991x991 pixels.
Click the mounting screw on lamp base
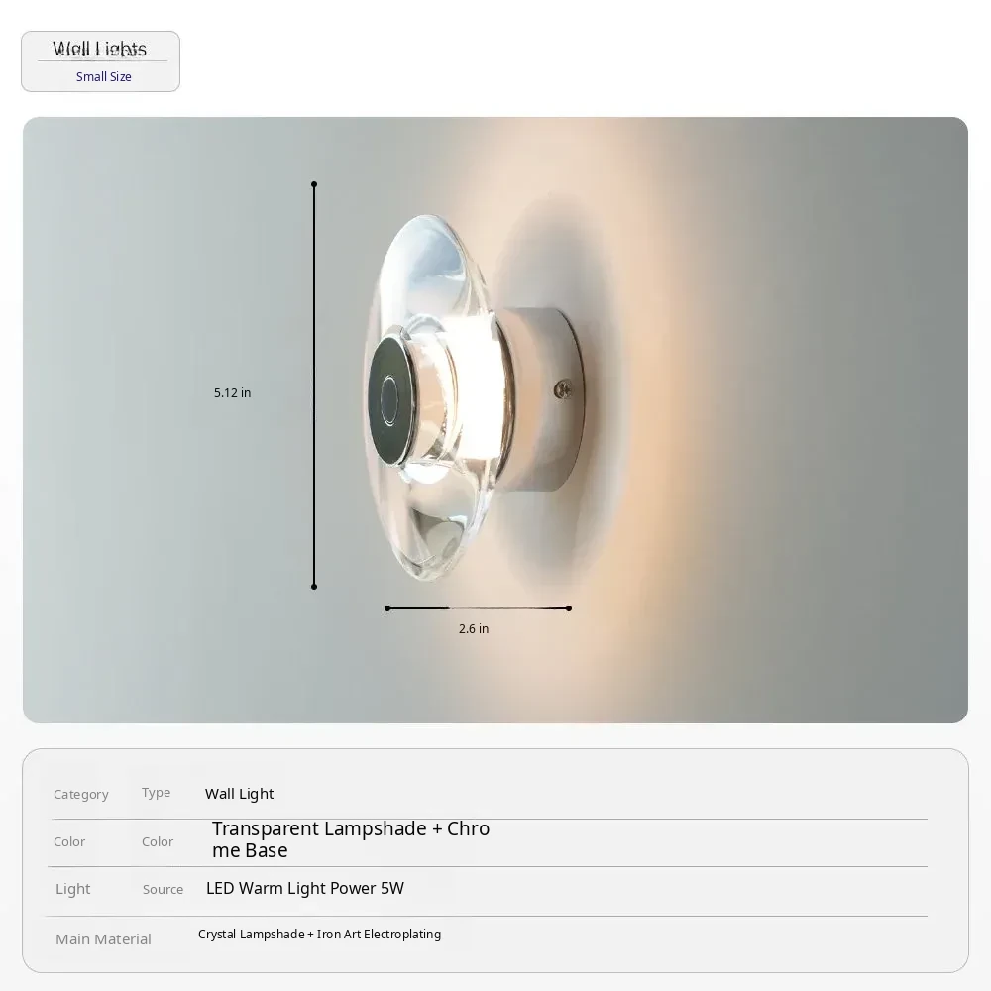(x=563, y=389)
